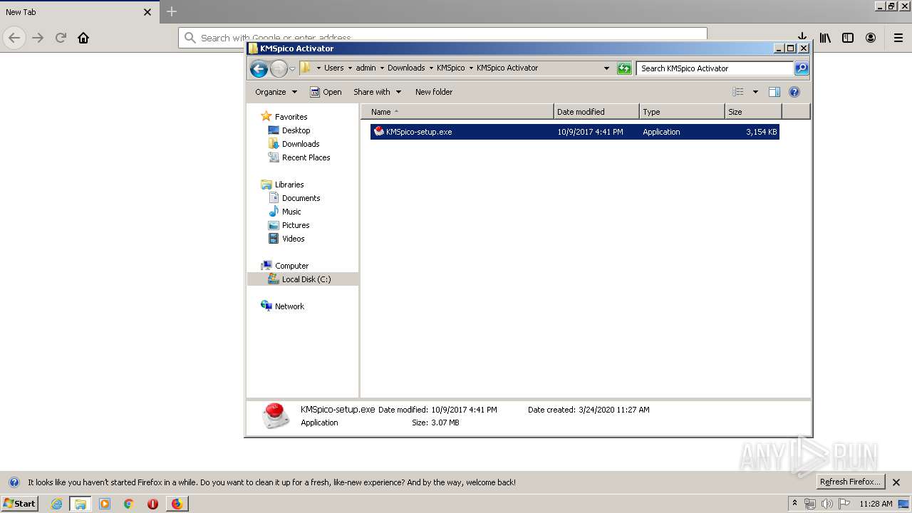The image size is (912, 513).
Task: Click Computer in the navigation pane
Action: pyautogui.click(x=285, y=266)
